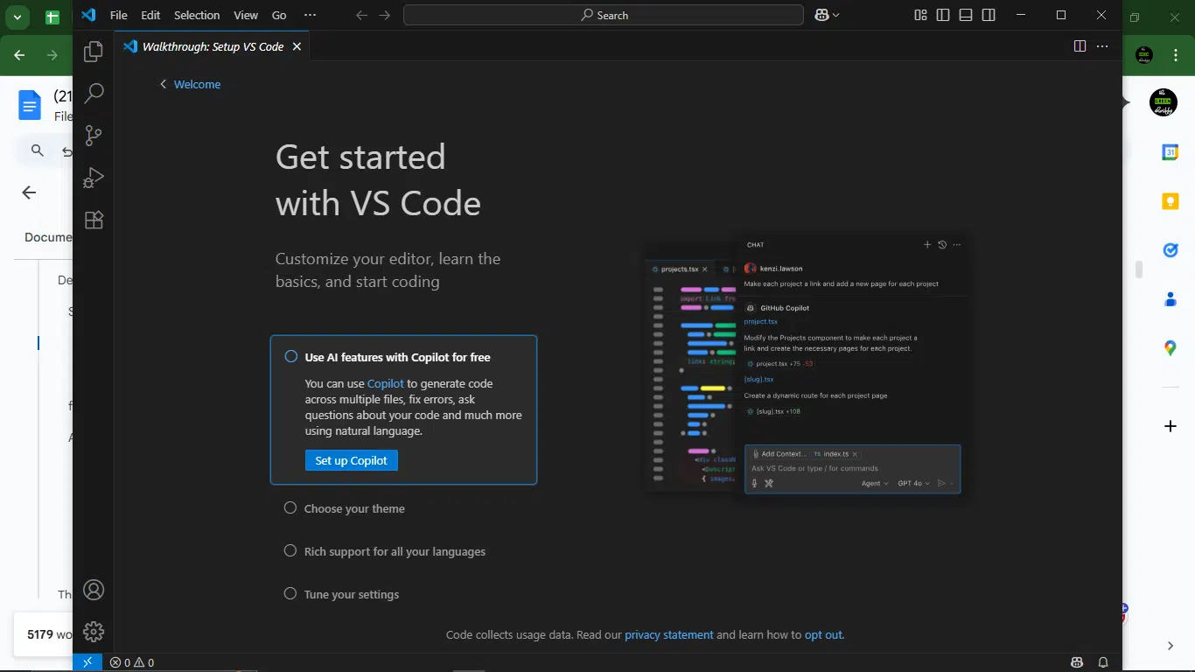The height and width of the screenshot is (672, 1195).
Task: Open the View menu
Action: pos(246,15)
